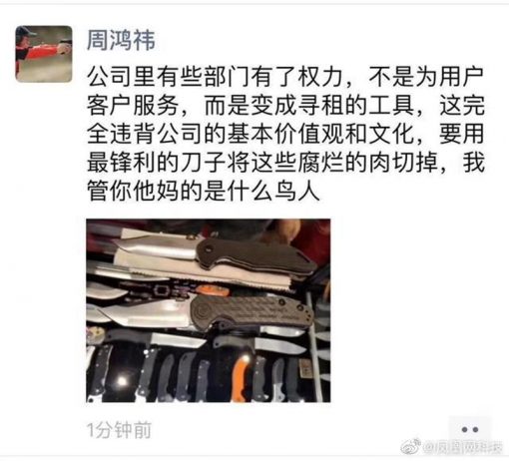Click the orange-handled knife in the photo

tap(239, 375)
